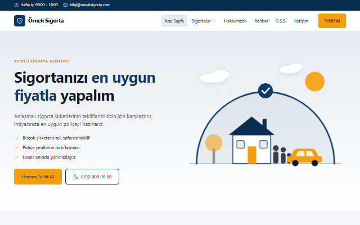Viewport: 360px width, 225px height.
Task: Click the orange sun in the illustration
Action: [314, 82]
